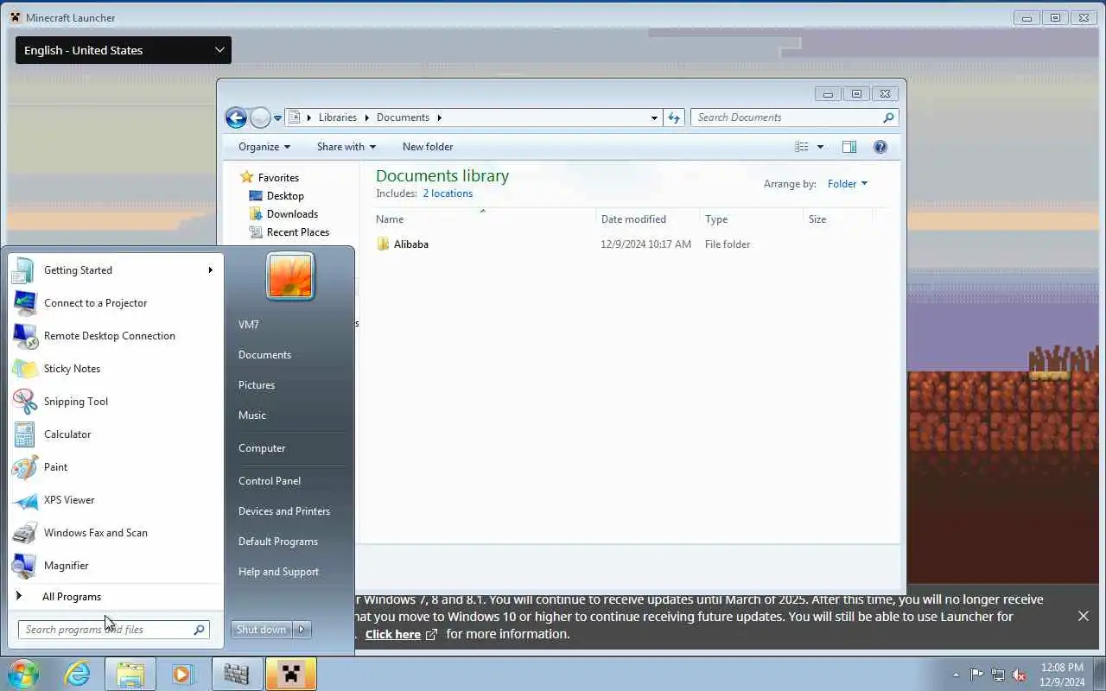Open Recent Places under Favorites
Screen dimensions: 1106x691
click(x=298, y=232)
